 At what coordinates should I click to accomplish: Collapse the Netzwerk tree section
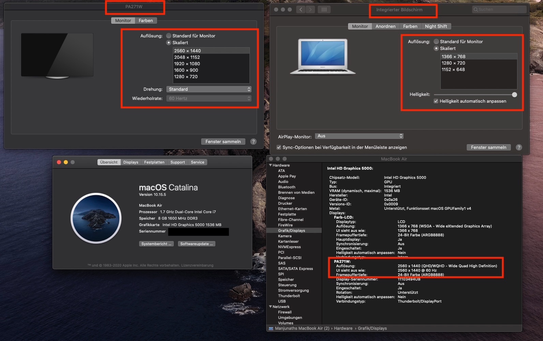[271, 307]
